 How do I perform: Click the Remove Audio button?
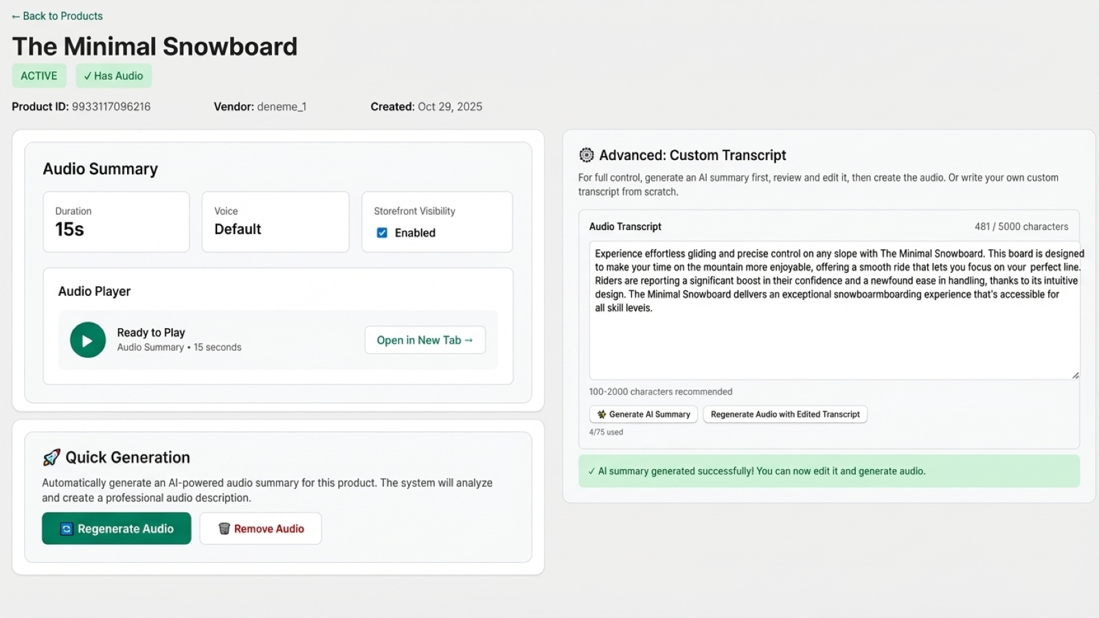(260, 528)
